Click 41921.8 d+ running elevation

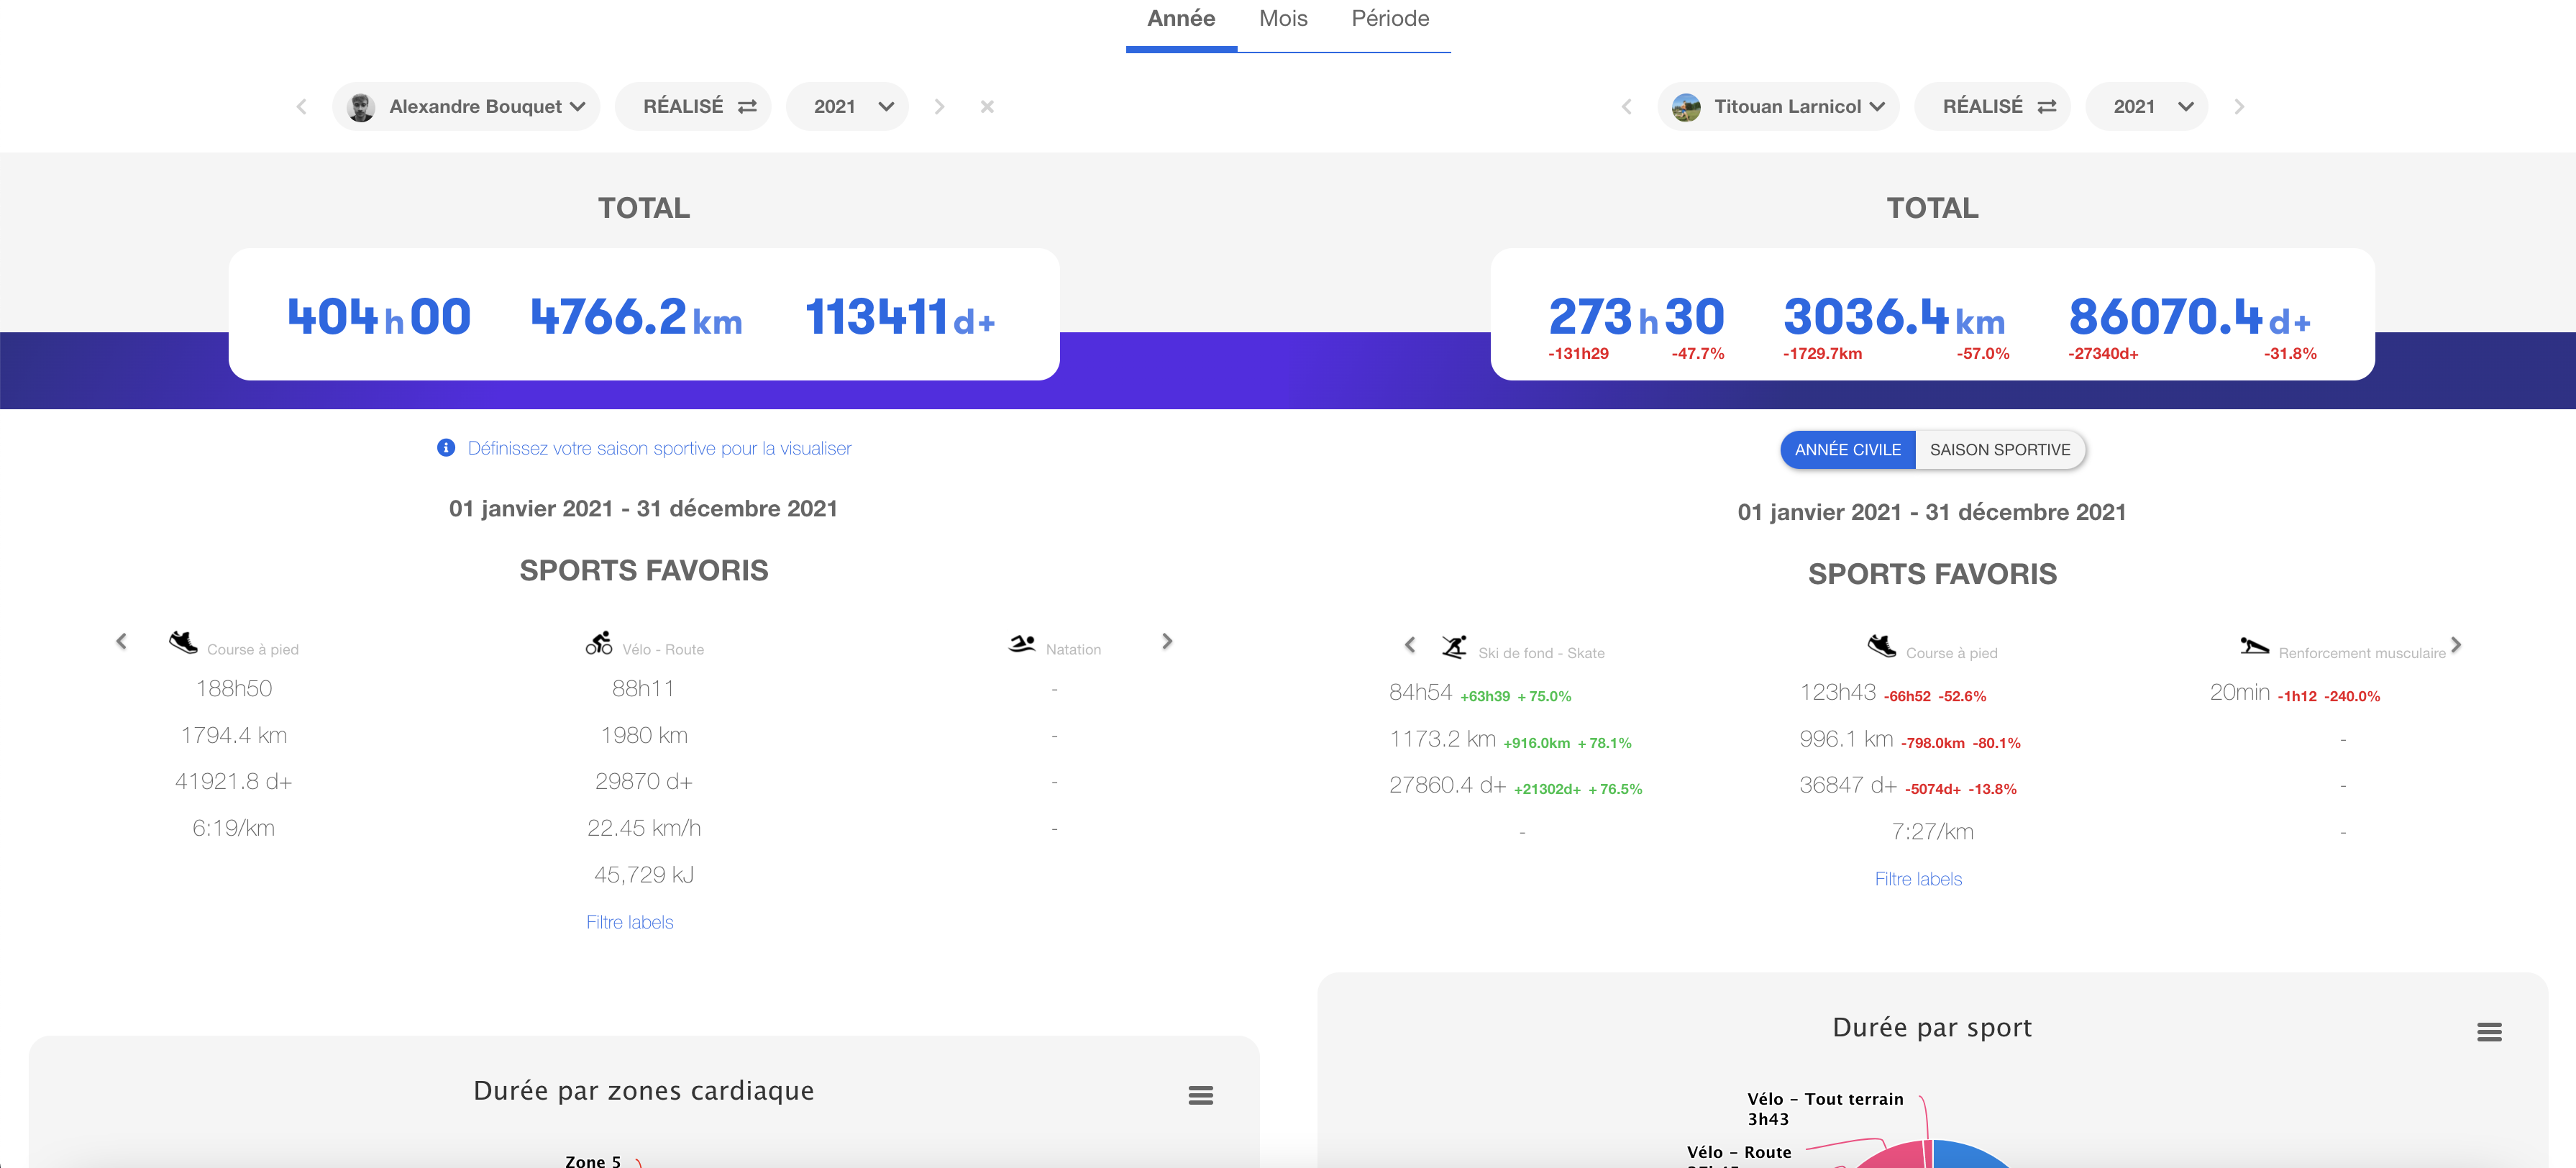pos(234,781)
